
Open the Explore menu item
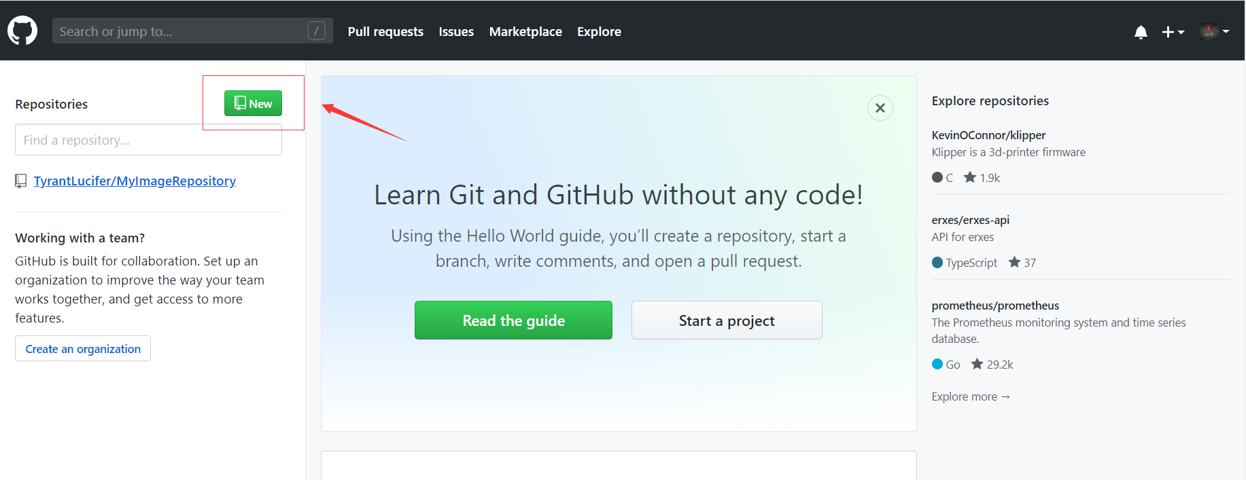coord(599,32)
